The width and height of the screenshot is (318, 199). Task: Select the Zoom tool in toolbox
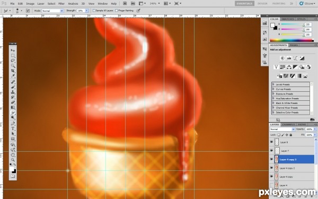click(13, 160)
